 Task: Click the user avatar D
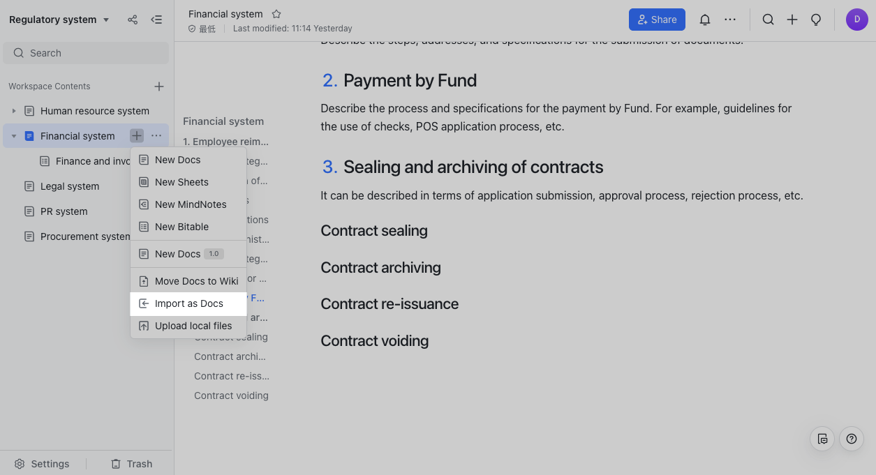coord(856,20)
